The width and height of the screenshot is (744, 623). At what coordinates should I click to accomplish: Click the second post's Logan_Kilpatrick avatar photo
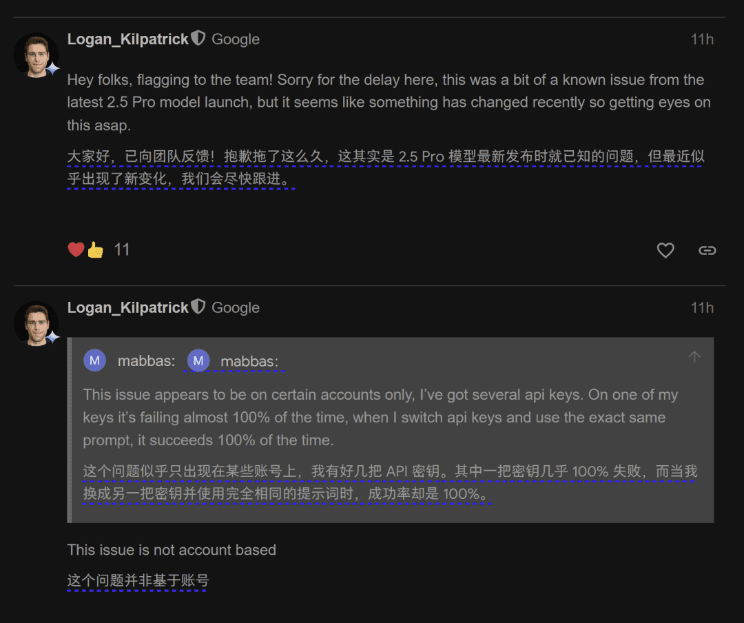point(36,324)
